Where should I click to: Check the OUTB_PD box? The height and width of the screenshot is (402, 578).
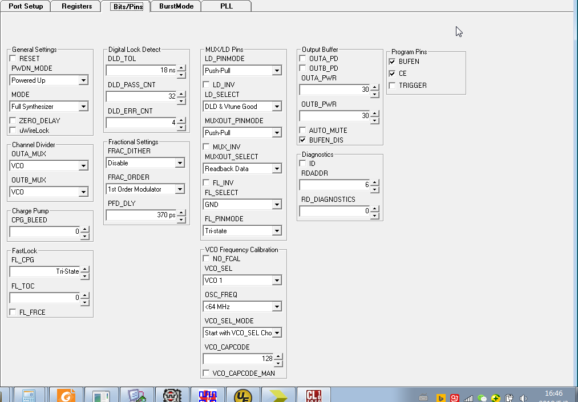point(302,68)
